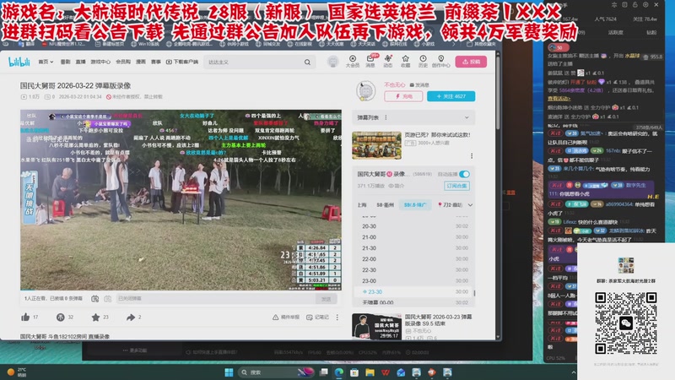Viewport: 675px width, 380px height.
Task: Toggle danmaku display icon below video
Action: coord(95,299)
